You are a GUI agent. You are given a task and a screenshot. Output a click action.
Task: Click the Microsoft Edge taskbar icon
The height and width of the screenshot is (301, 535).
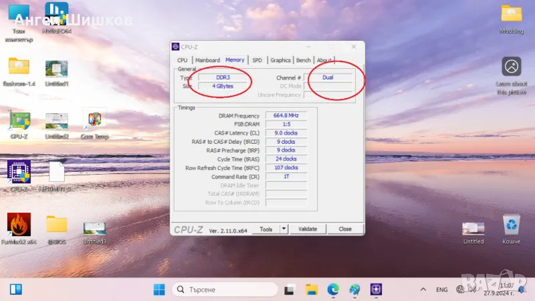pos(332,290)
